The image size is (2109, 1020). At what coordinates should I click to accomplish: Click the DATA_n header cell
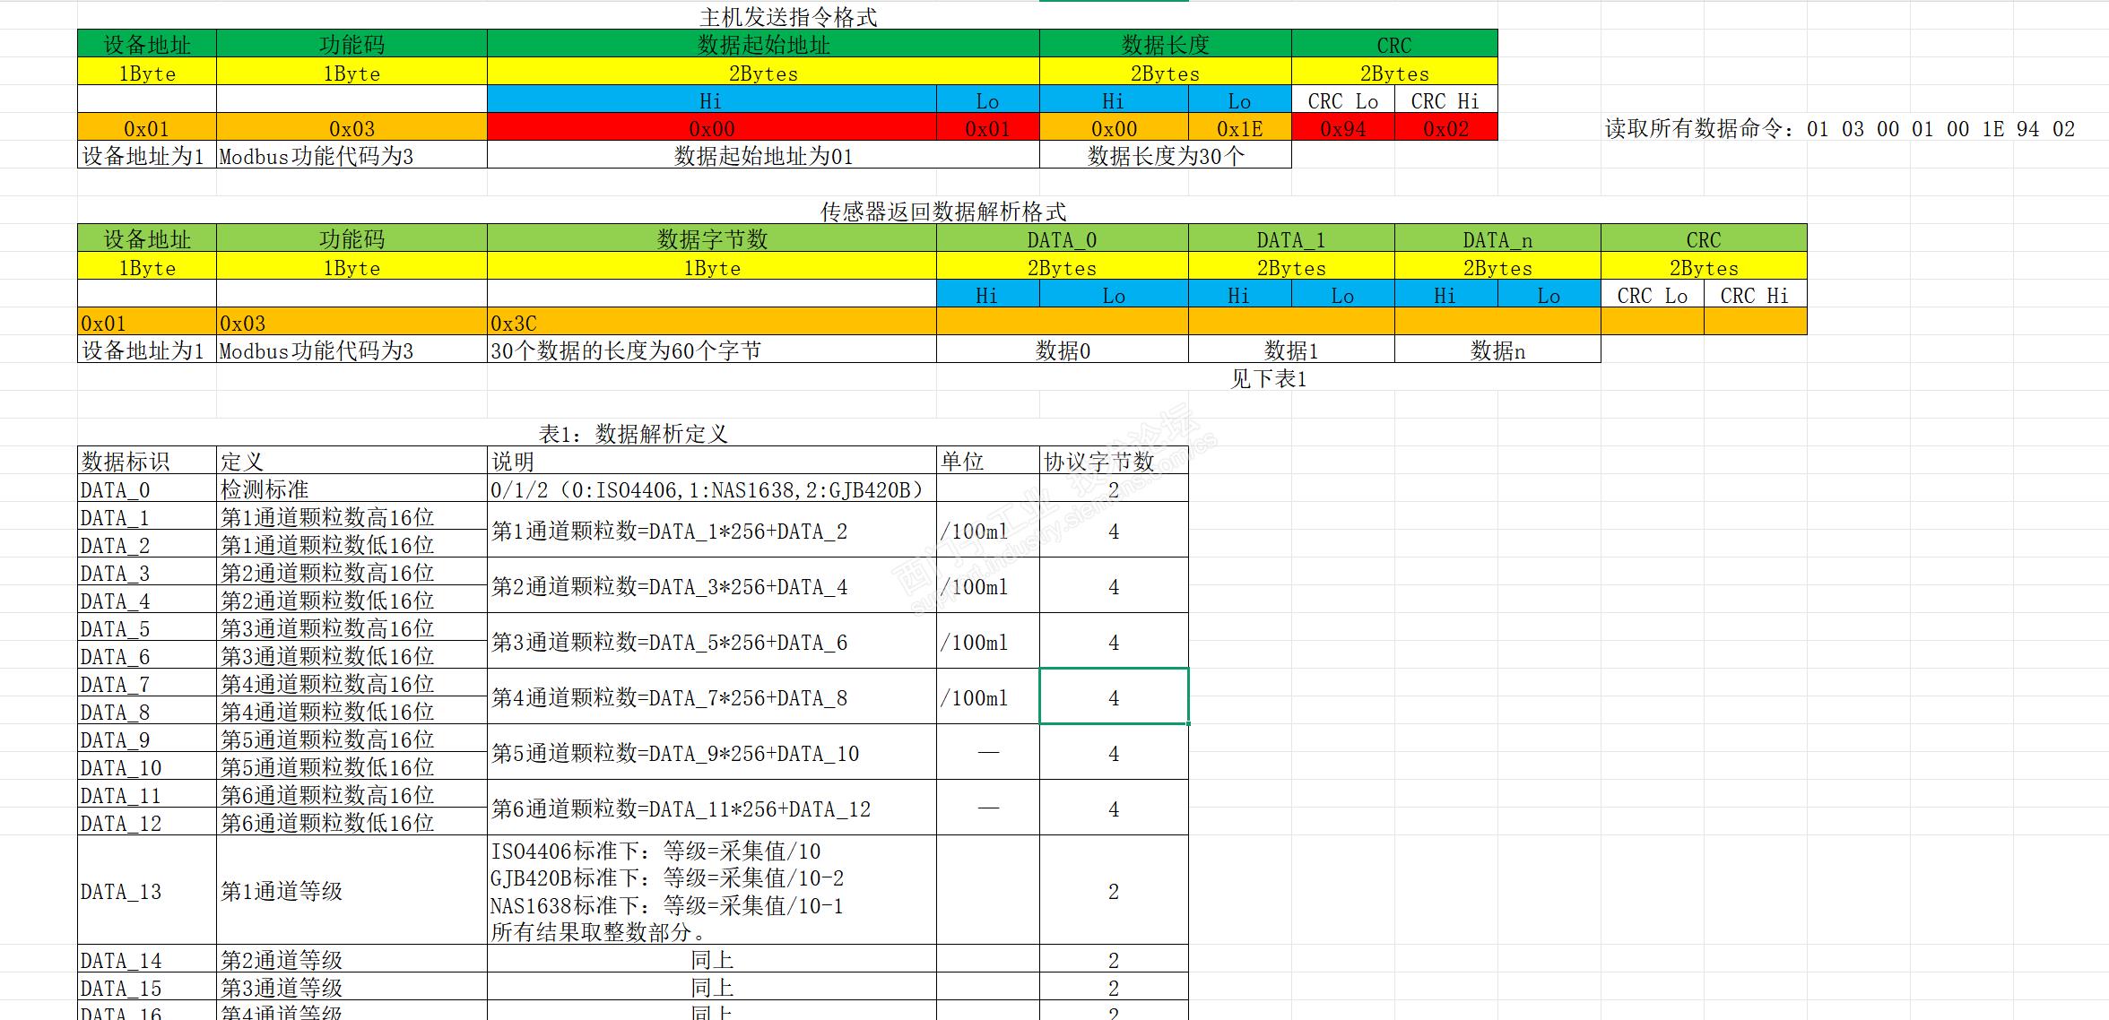click(x=1497, y=239)
